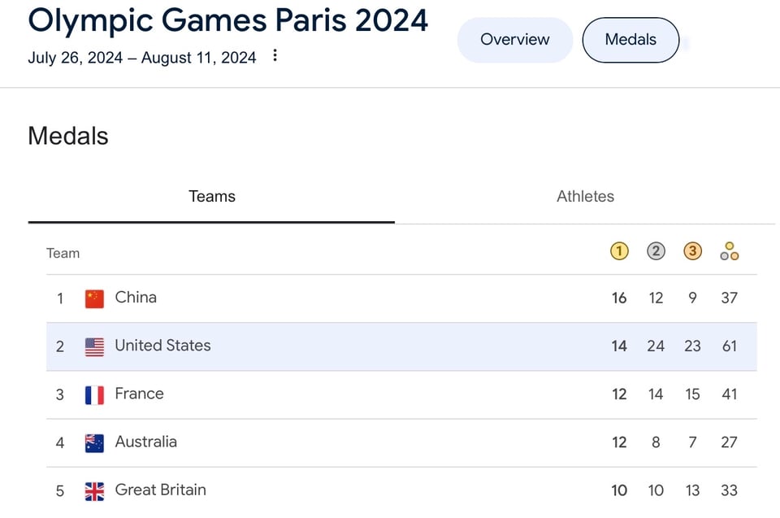Screen dimensions: 780x518
Task: Open the Overview section button
Action: (x=515, y=40)
